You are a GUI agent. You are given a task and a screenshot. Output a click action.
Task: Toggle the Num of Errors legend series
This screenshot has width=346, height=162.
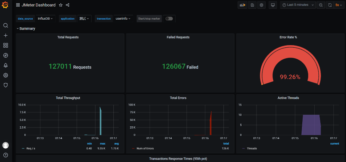pos(145,148)
